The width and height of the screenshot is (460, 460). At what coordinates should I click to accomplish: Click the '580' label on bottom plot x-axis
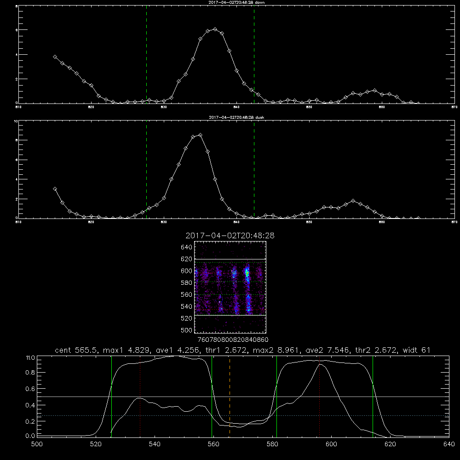click(x=272, y=444)
